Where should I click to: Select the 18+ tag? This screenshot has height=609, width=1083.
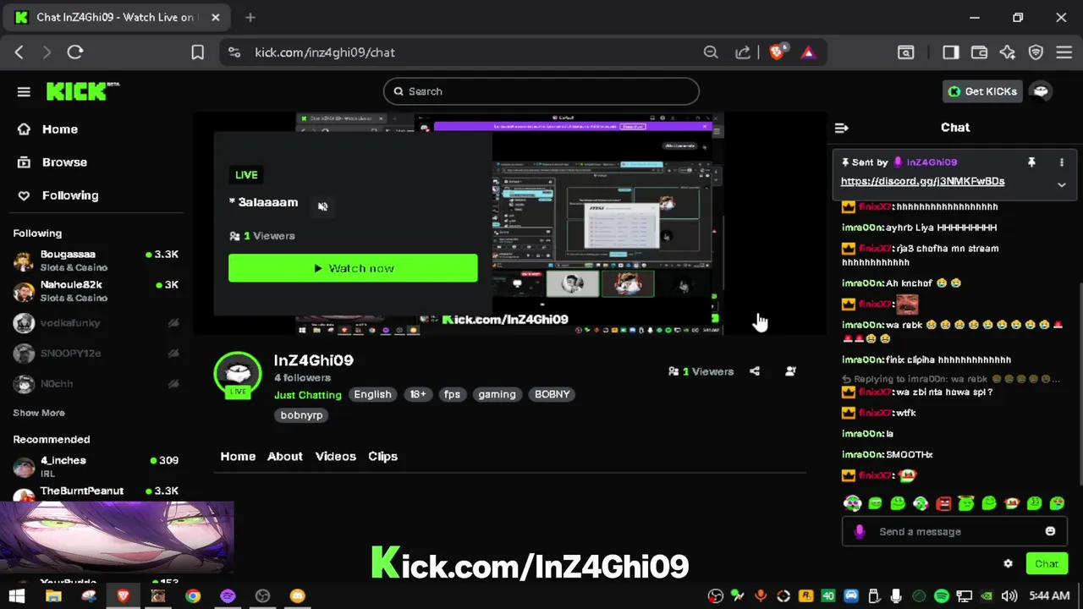(x=418, y=394)
